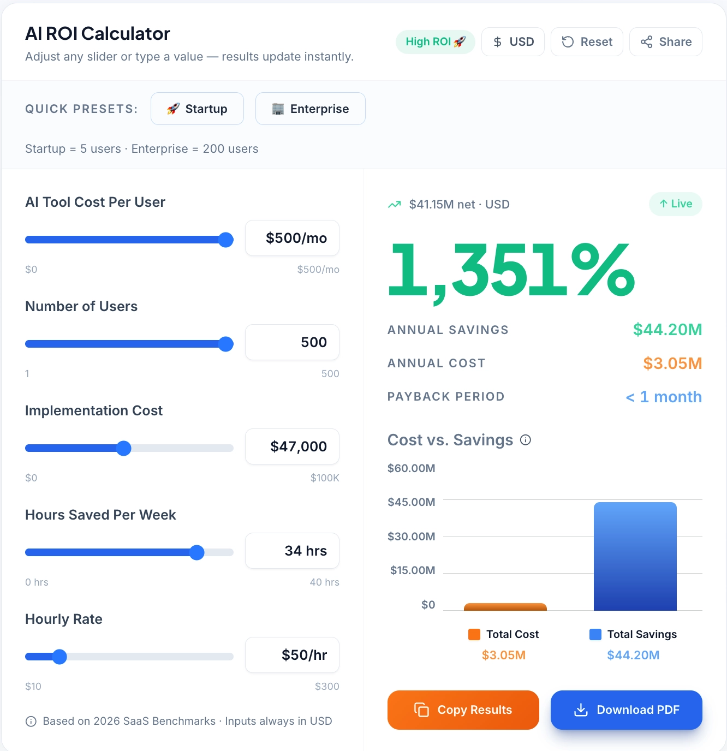Open the Cost vs. Savings info tooltip
This screenshot has width=727, height=751.
(x=526, y=440)
